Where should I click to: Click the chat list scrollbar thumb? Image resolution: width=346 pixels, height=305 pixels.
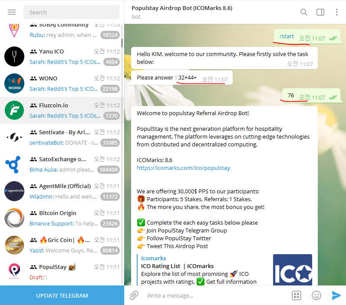point(122,43)
